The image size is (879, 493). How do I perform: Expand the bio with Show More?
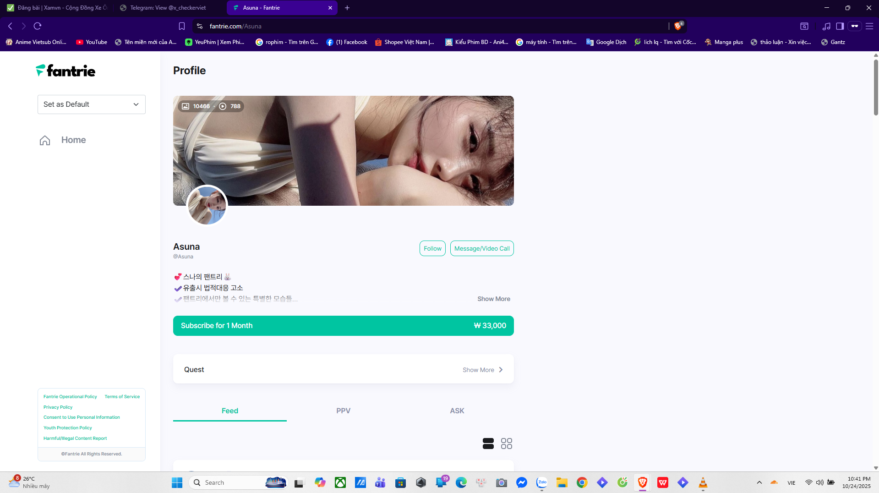pos(493,299)
